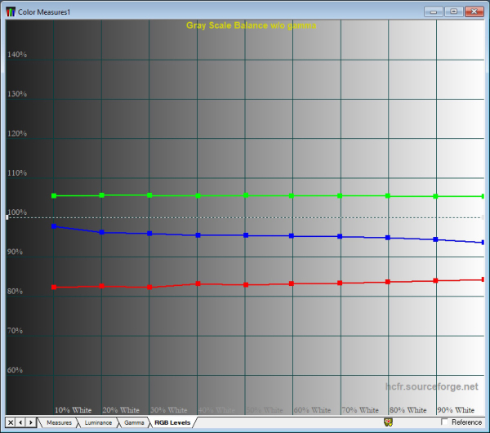Screen dimensions: 490x433
Task: Click the 110% axis label
Action: coord(17,173)
